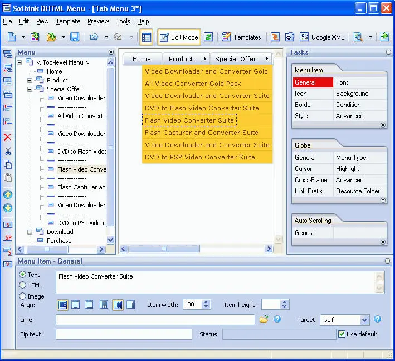This screenshot has height=361, width=395.
Task: Collapse the Global task group
Action: [x=383, y=200]
